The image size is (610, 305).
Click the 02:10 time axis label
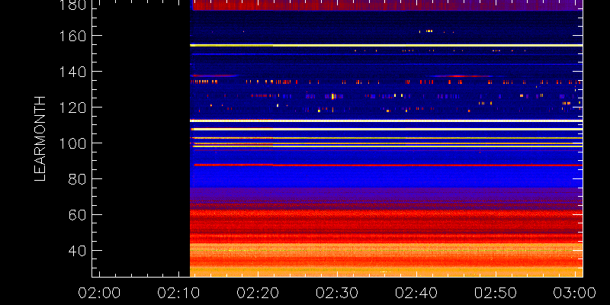178,292
